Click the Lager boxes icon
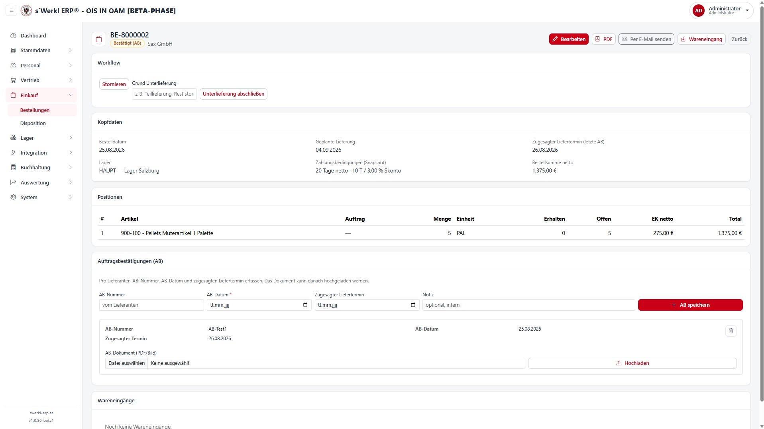Image resolution: width=764 pixels, height=429 pixels. pos(14,138)
